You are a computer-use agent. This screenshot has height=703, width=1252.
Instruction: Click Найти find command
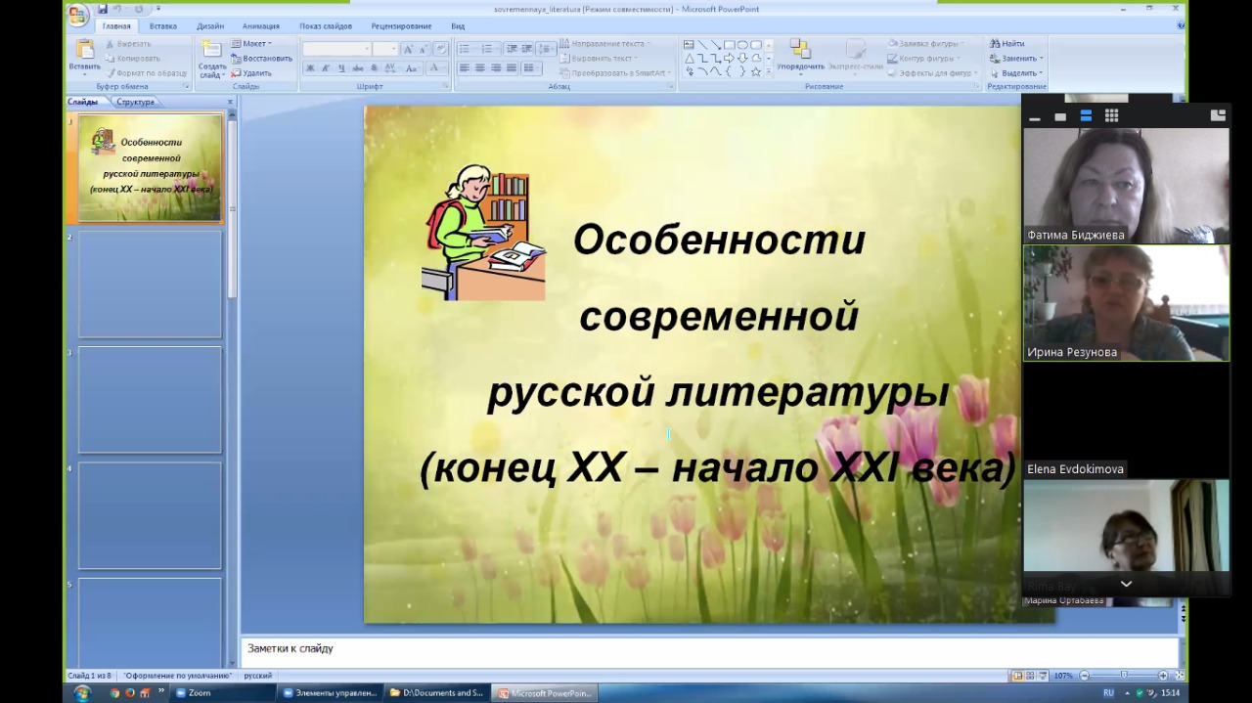click(x=1006, y=44)
